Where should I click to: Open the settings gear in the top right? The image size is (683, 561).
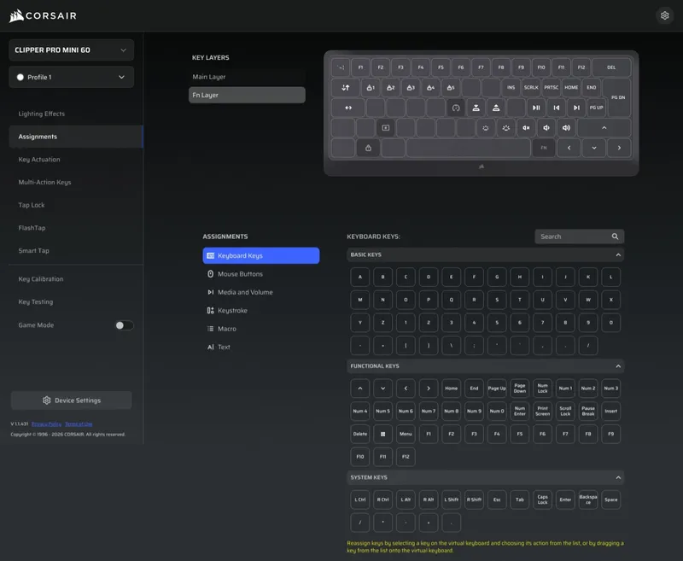664,15
